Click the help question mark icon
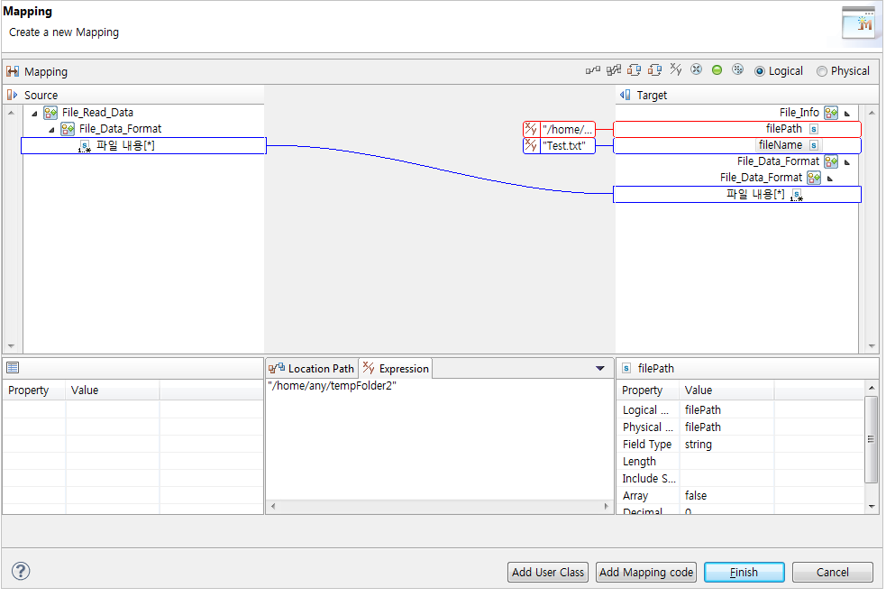 point(20,571)
